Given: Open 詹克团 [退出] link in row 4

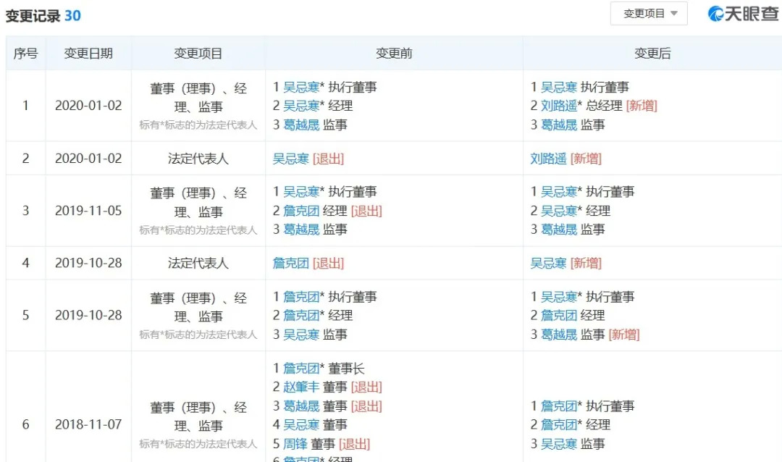Looking at the screenshot, I should point(291,263).
